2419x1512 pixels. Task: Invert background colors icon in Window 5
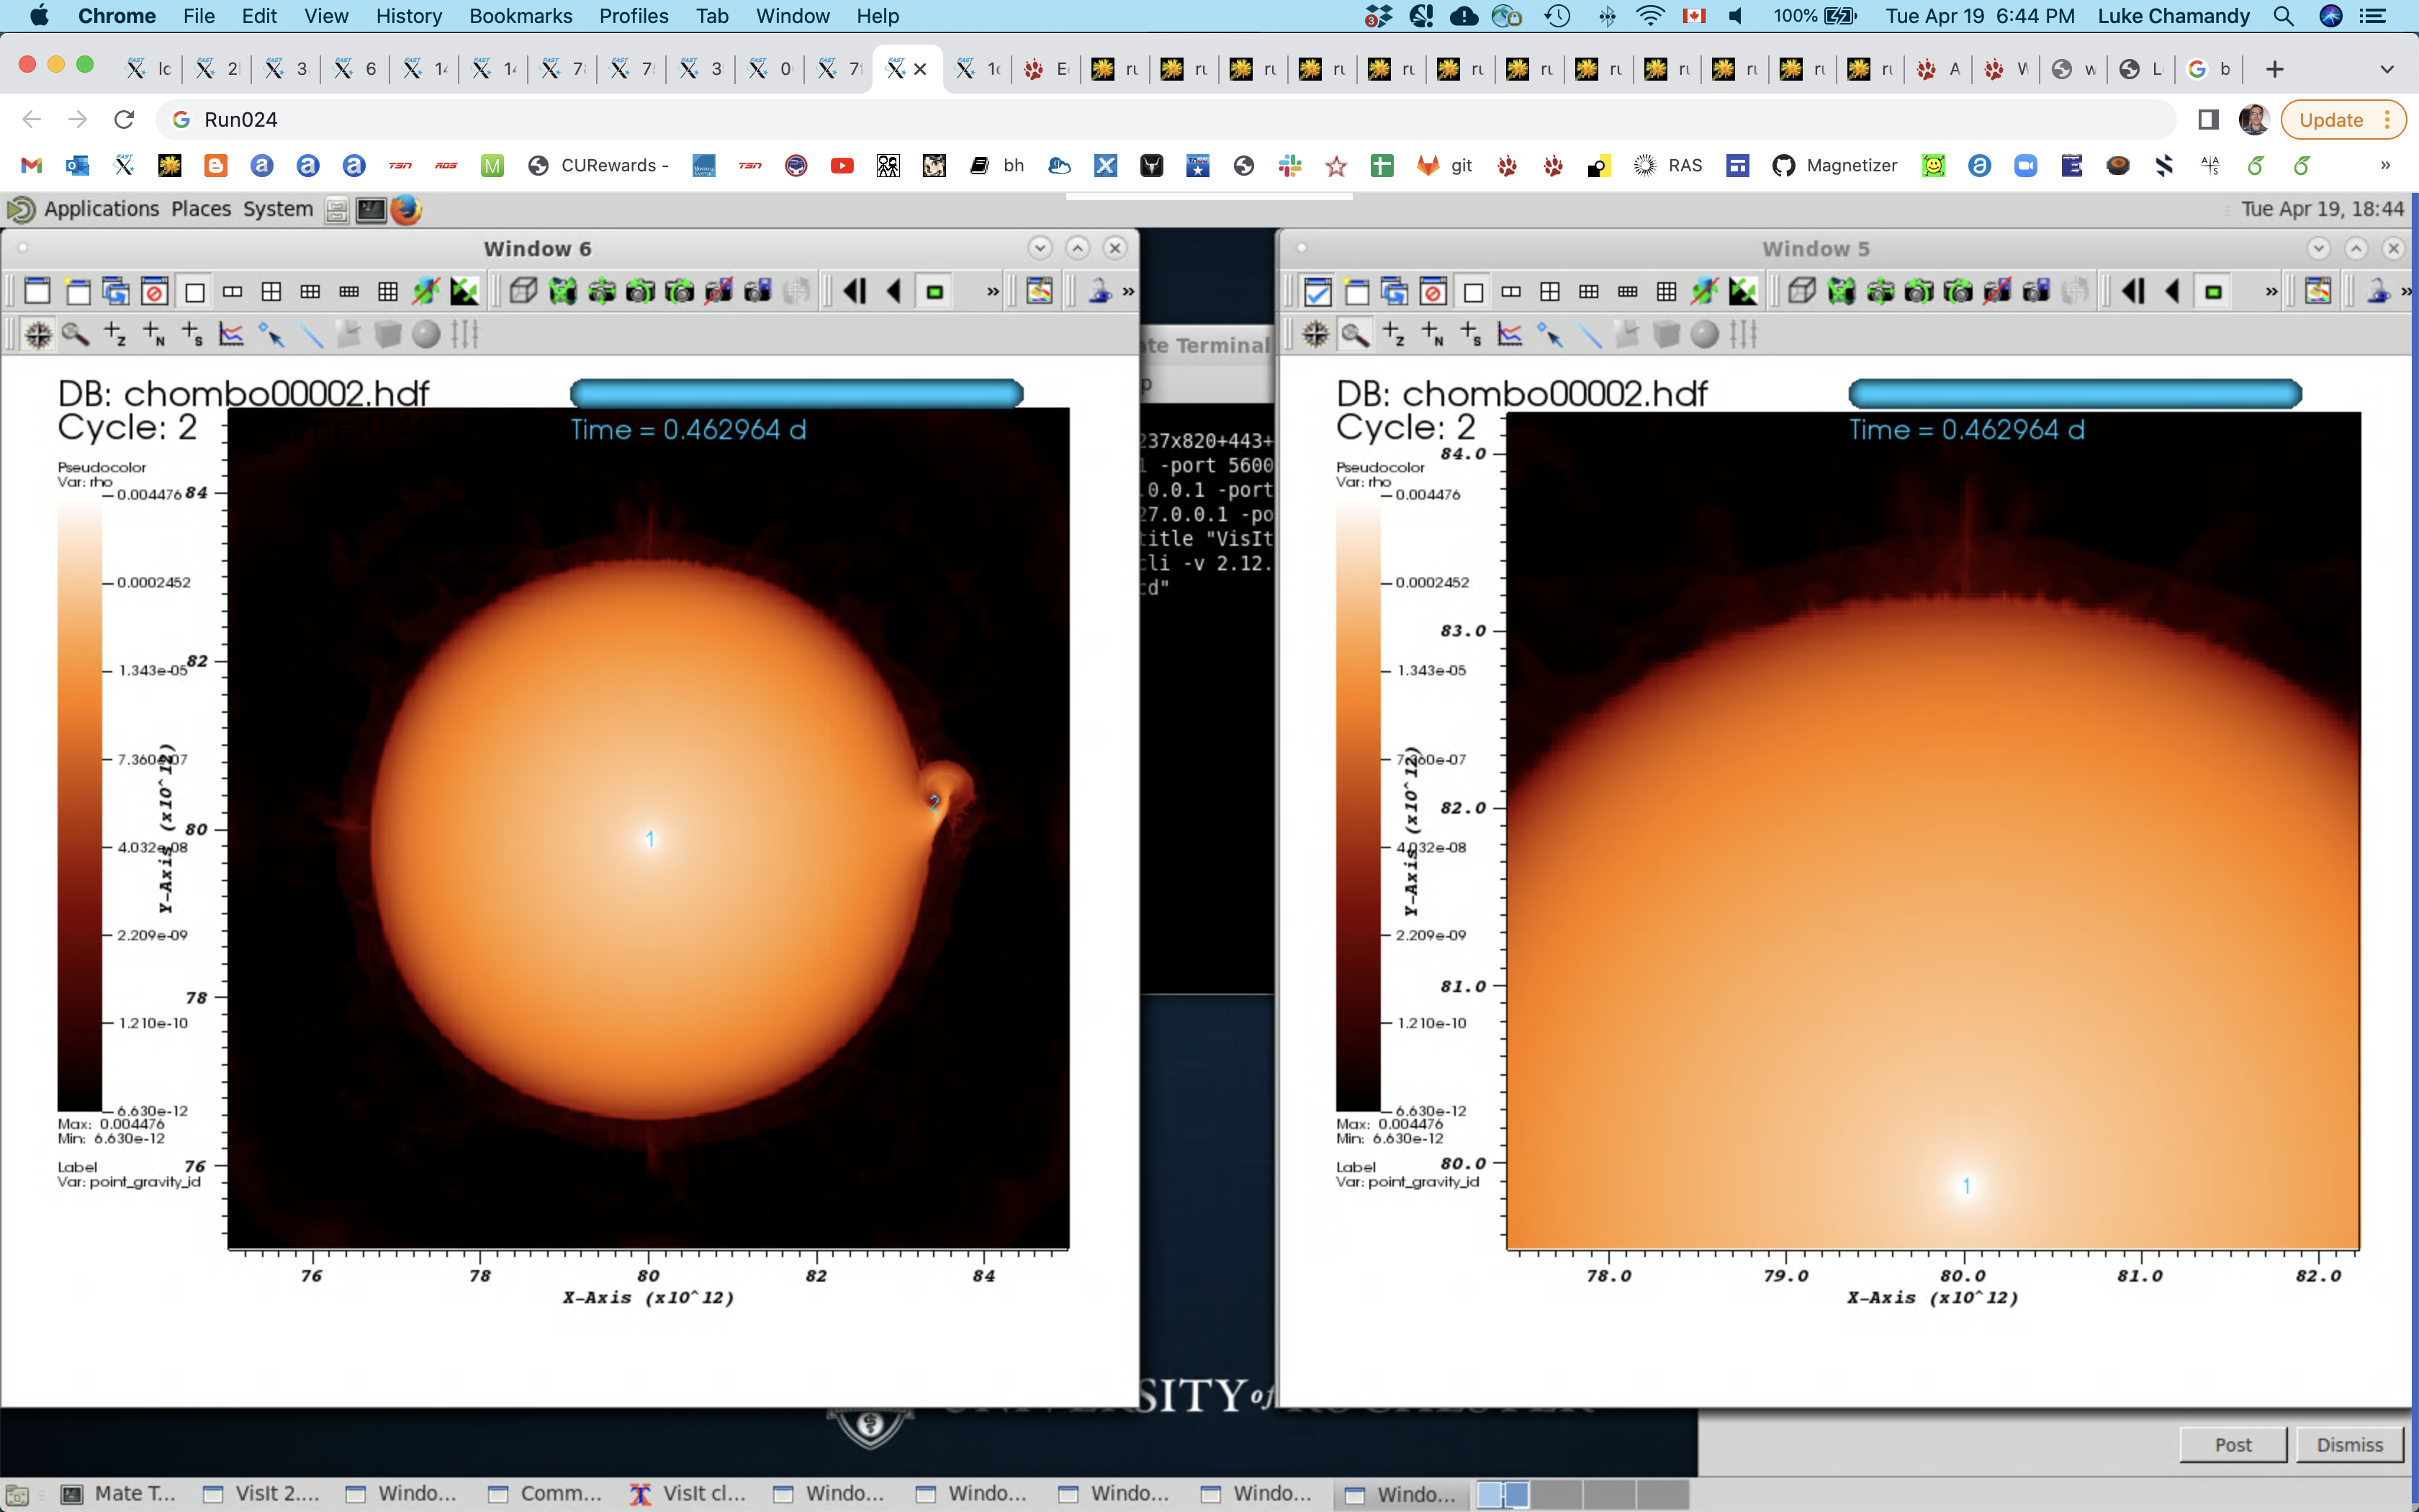tap(1743, 291)
